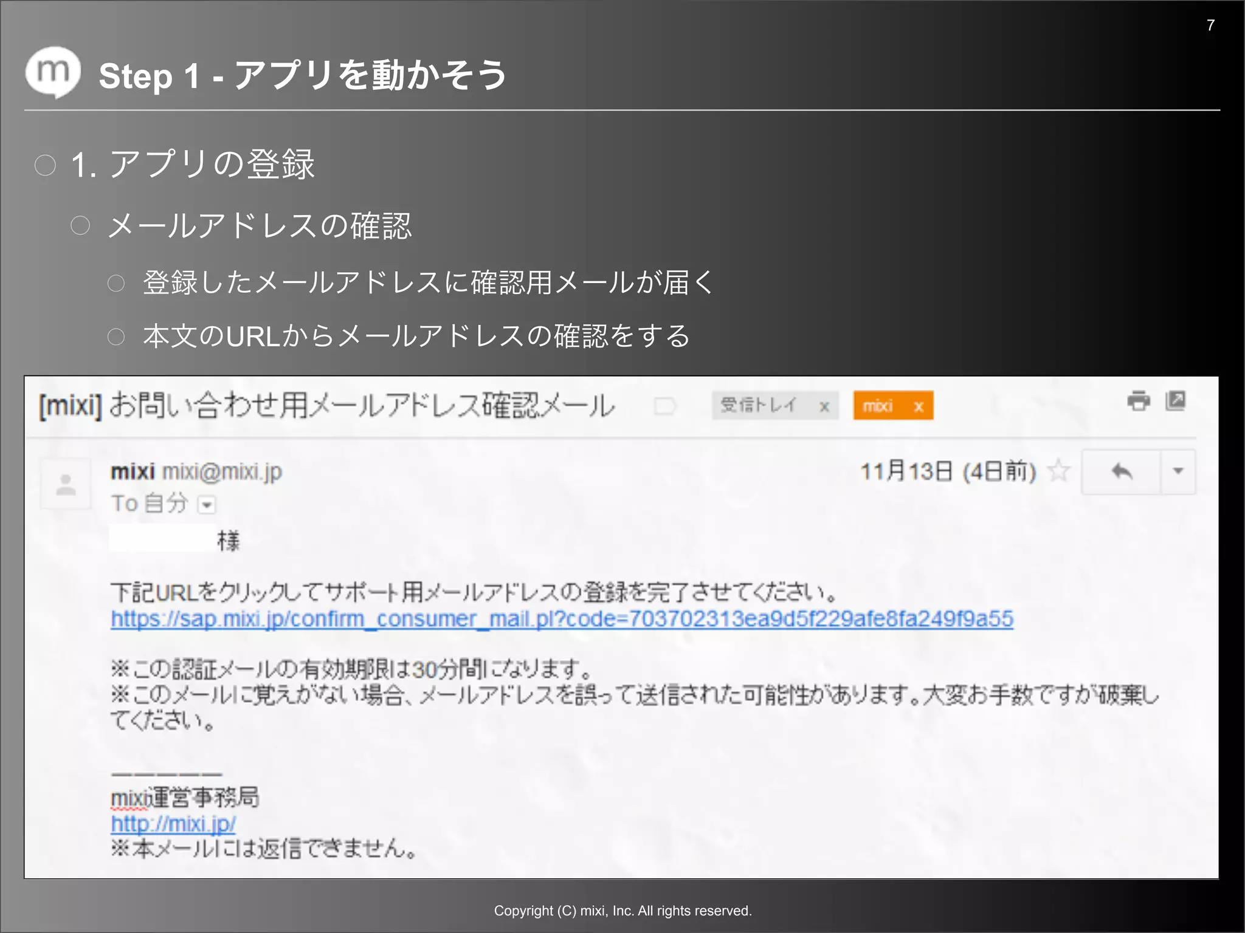This screenshot has height=933, width=1245.
Task: Remove the 受信トレイ label with x
Action: [x=824, y=406]
